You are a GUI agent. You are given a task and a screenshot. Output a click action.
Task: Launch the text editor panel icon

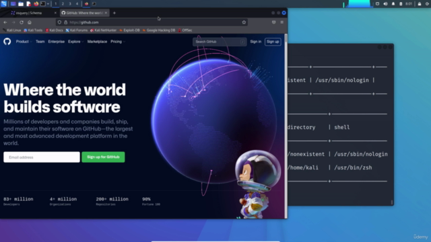pos(28,4)
